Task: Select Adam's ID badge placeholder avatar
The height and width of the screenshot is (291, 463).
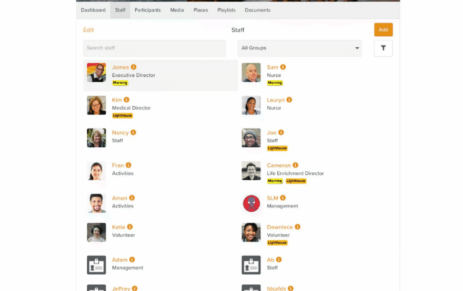Action: pyautogui.click(x=97, y=265)
